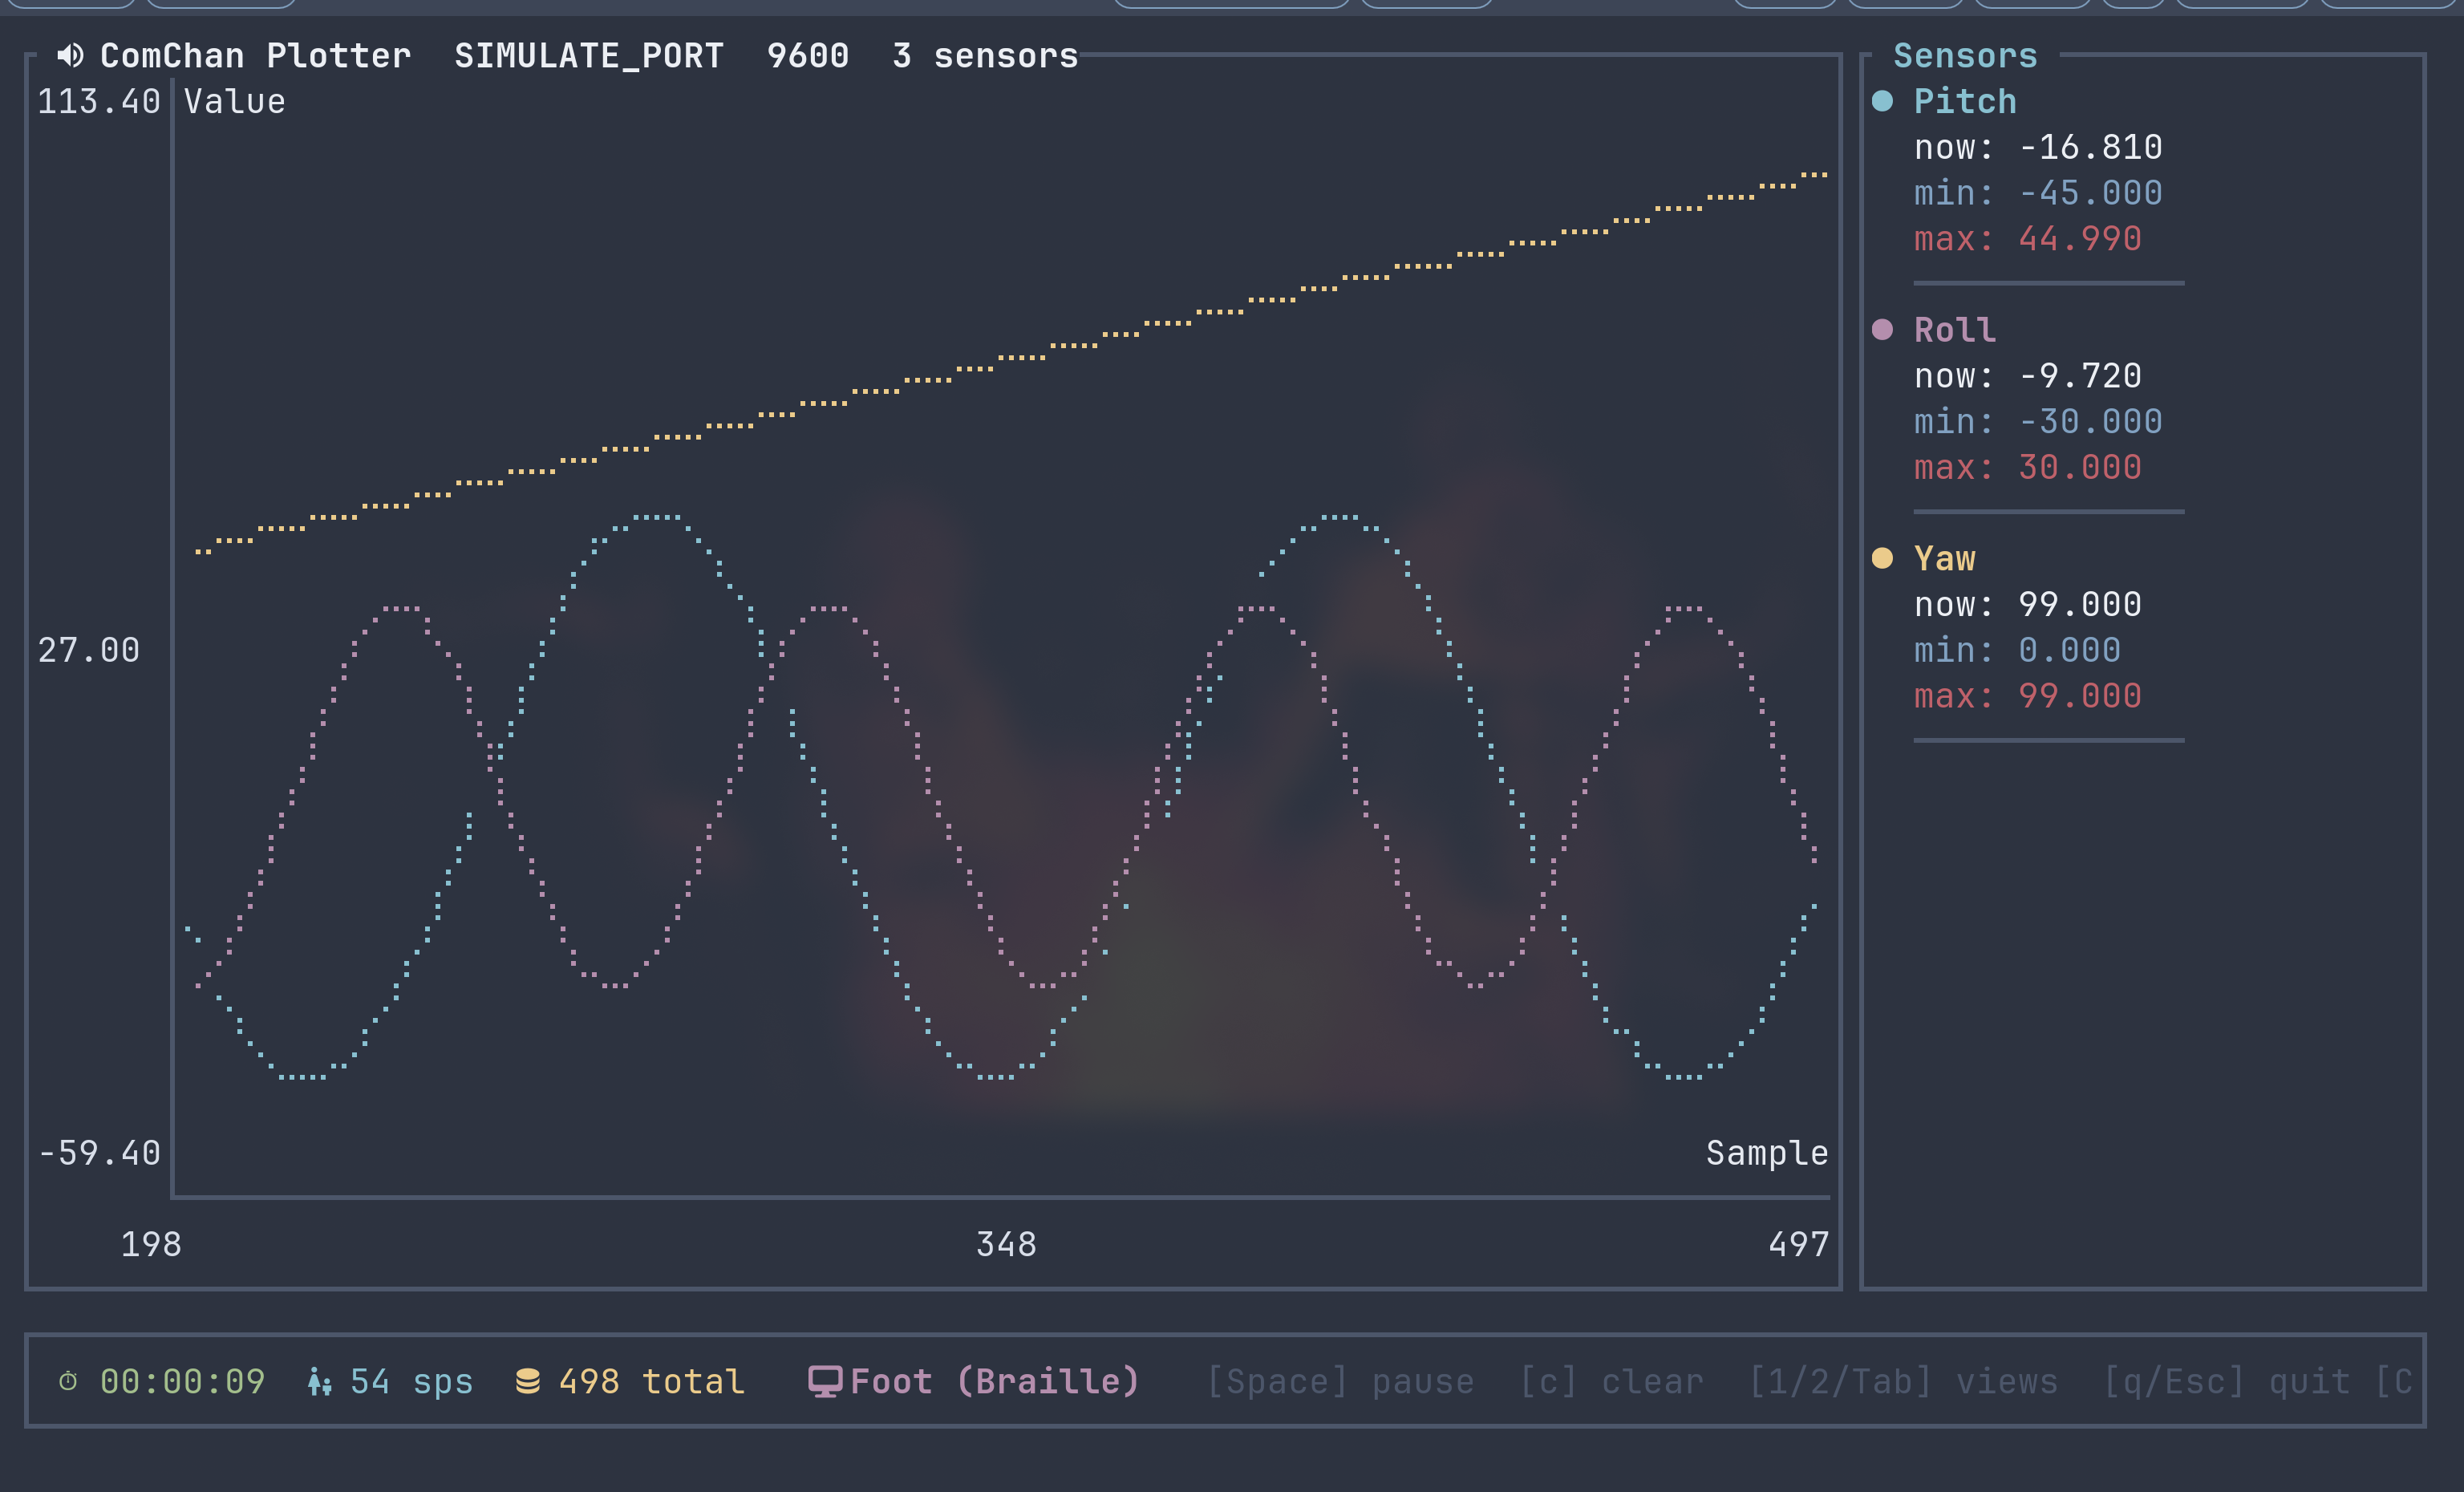Click Roll max value 30.000
Image resolution: width=2464 pixels, height=1492 pixels.
[x=2080, y=467]
